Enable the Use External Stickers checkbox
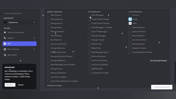176x99 pixels. [x=89, y=65]
